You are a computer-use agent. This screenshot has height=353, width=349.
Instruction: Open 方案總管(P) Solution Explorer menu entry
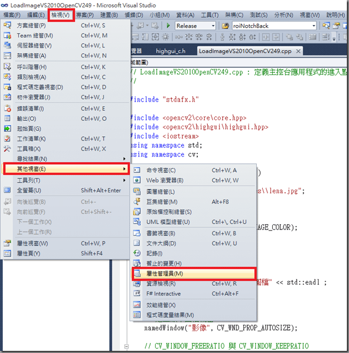pyautogui.click(x=66, y=26)
